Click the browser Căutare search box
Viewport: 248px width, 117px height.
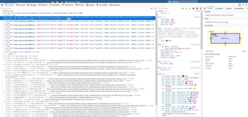183,2
